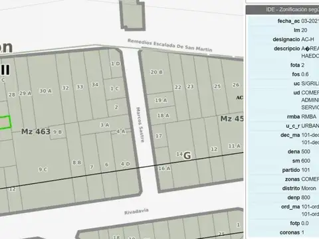Click the fos value 0.6

(305, 74)
